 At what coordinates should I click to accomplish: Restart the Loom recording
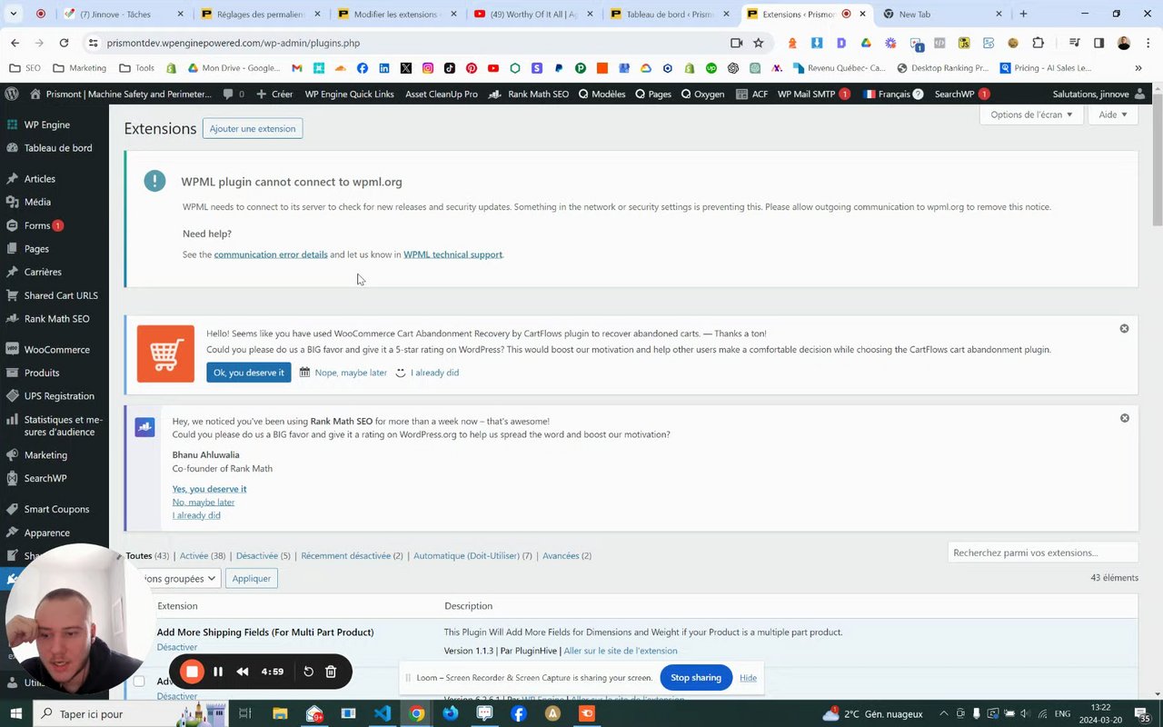(x=308, y=672)
